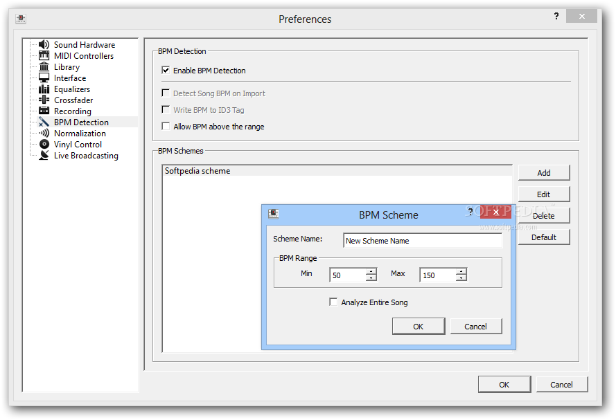Confirm BPM Scheme dialog with OK
Image resolution: width=616 pixels, height=420 pixels.
click(x=419, y=327)
